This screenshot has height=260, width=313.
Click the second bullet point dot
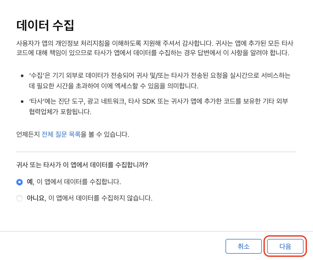tap(22, 102)
